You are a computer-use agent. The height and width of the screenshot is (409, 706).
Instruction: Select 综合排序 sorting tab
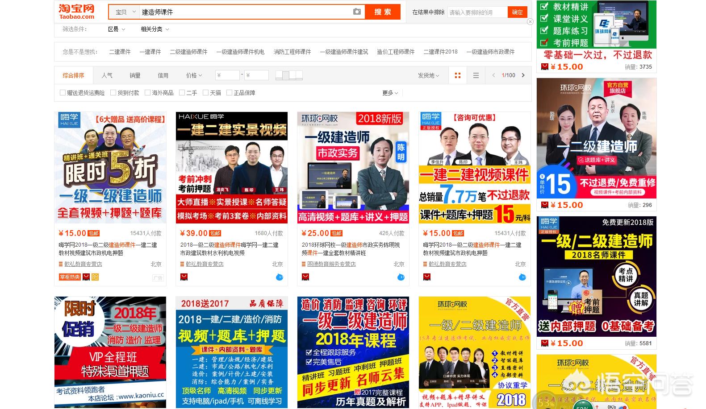pos(74,75)
